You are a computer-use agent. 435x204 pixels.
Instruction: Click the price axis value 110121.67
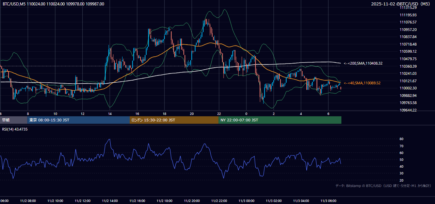pyautogui.click(x=408, y=81)
